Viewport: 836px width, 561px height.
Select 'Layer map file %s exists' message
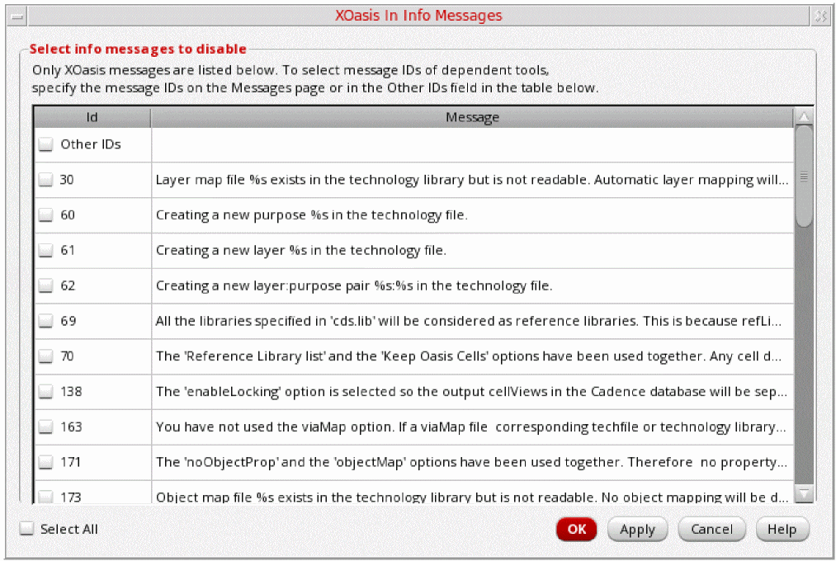point(472,180)
